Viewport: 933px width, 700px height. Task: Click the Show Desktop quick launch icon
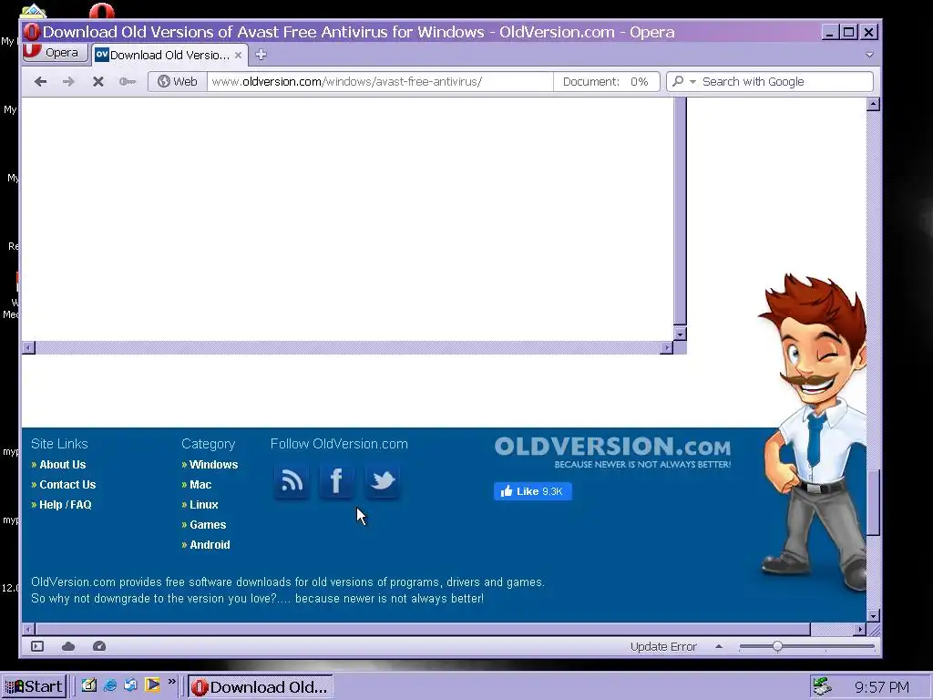(x=89, y=685)
